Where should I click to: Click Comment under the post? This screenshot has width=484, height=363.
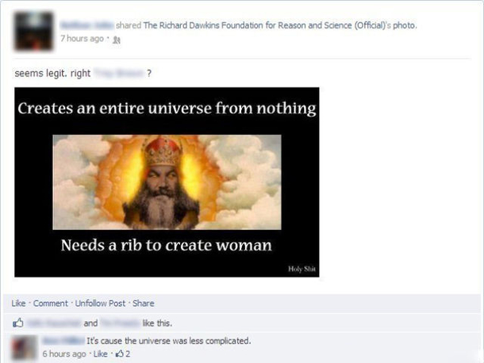click(50, 304)
